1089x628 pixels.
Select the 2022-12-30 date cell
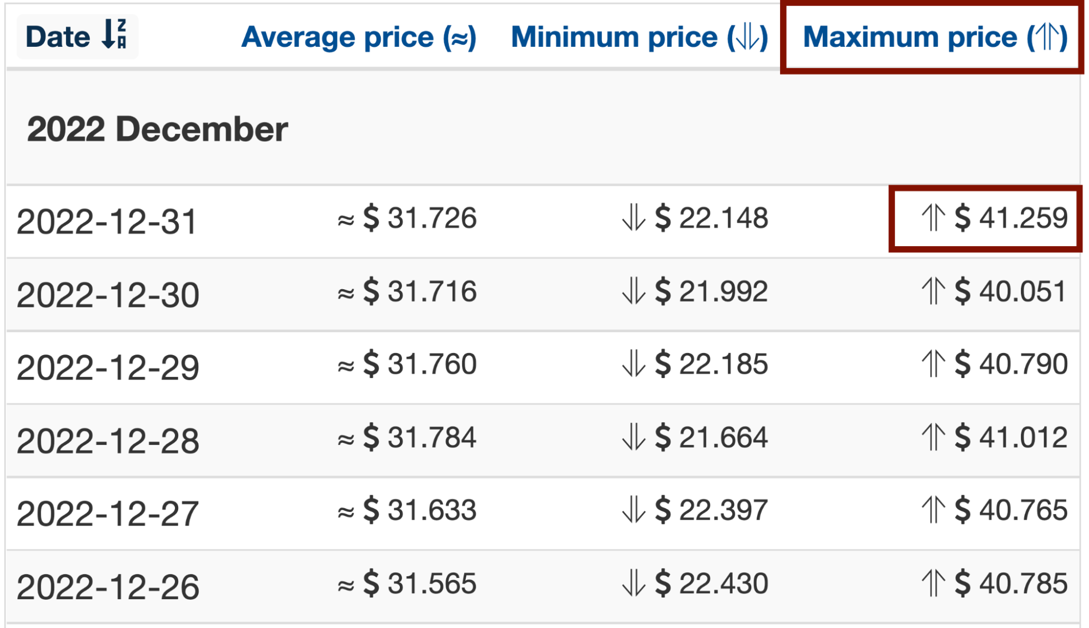click(x=108, y=295)
